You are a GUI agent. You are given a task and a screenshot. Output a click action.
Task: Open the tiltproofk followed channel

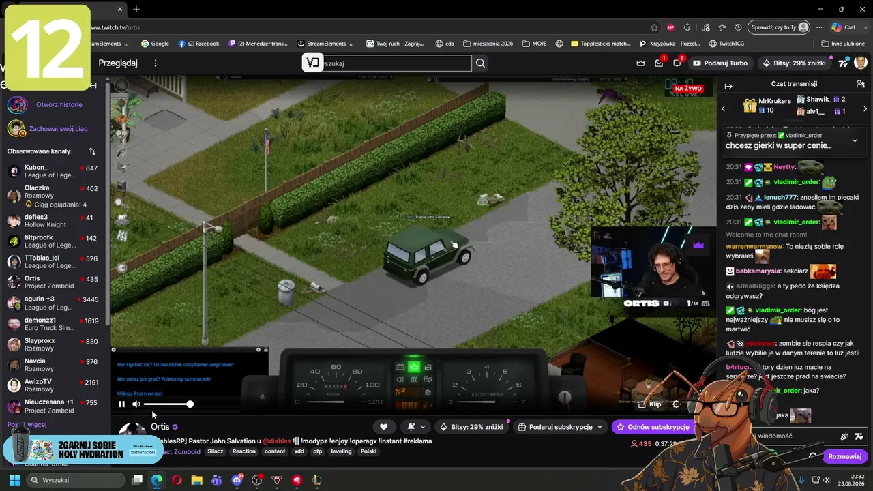[53, 241]
